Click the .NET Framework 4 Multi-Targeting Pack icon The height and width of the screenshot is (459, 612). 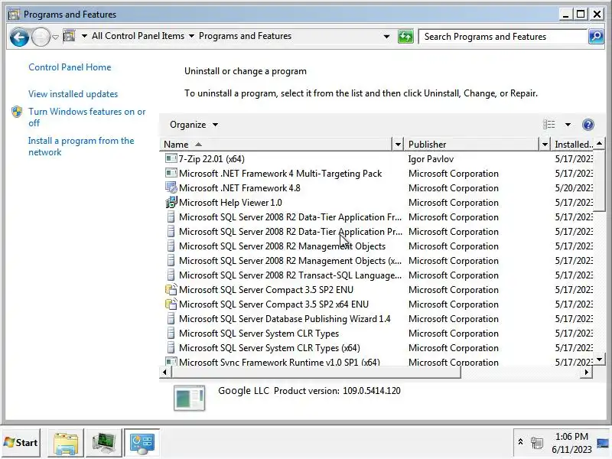pos(171,173)
